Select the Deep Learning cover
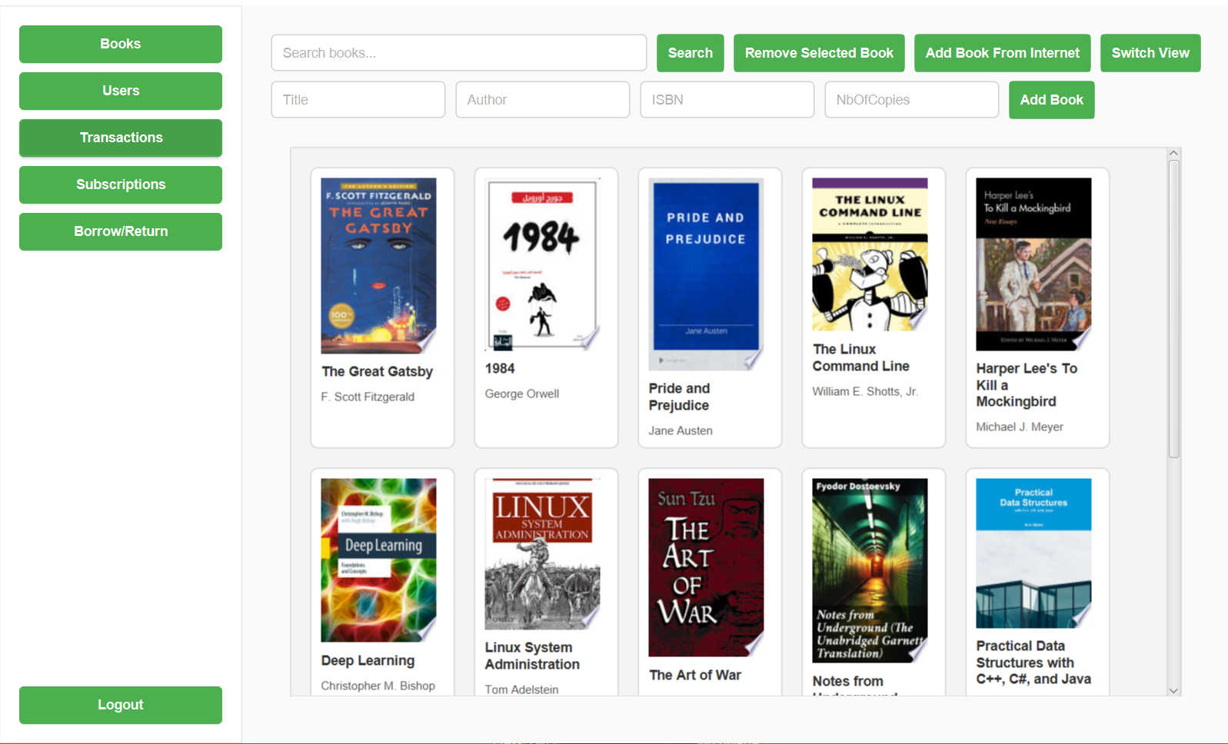Viewport: 1228px width, 744px height. tap(378, 560)
